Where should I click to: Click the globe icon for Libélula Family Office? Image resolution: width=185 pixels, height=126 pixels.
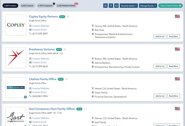tap(30, 88)
